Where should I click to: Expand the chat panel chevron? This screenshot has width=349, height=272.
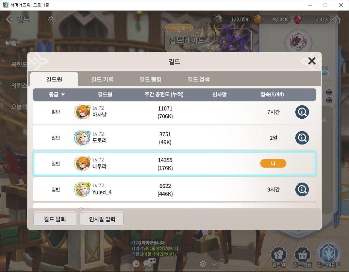coord(214,264)
